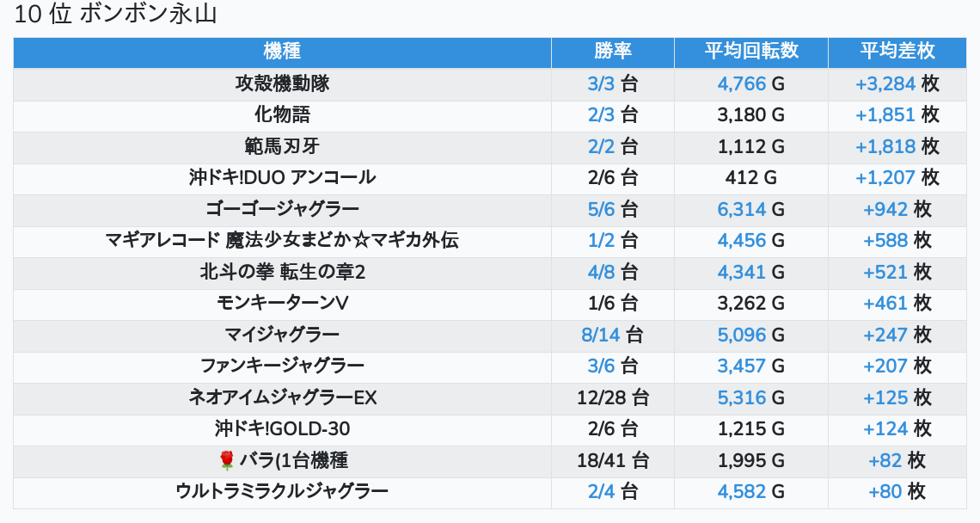The height and width of the screenshot is (523, 980).
Task: Click the 化物語 row title
Action: coord(282,115)
